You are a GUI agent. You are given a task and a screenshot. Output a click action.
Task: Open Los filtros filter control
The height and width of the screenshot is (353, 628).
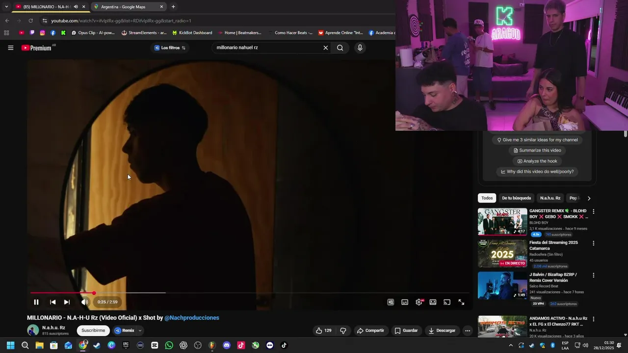(x=170, y=48)
